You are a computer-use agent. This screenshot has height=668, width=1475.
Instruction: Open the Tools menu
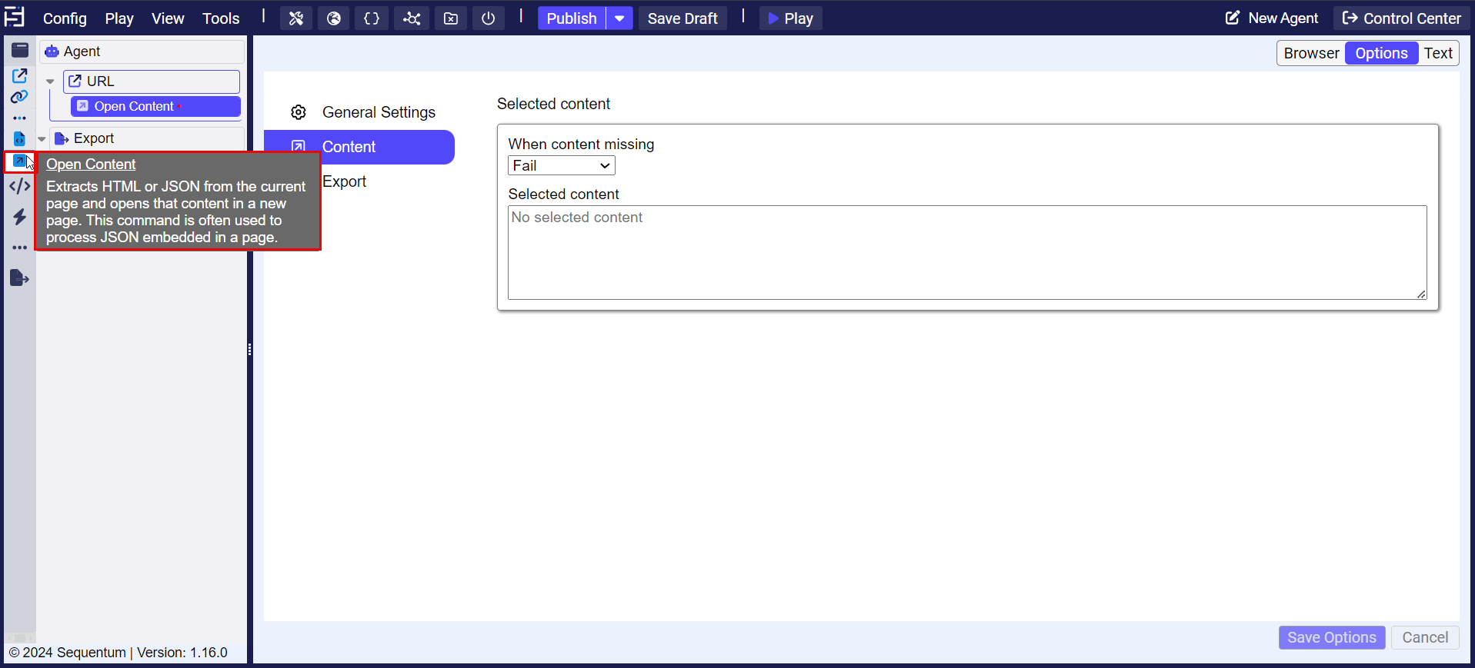click(x=221, y=18)
